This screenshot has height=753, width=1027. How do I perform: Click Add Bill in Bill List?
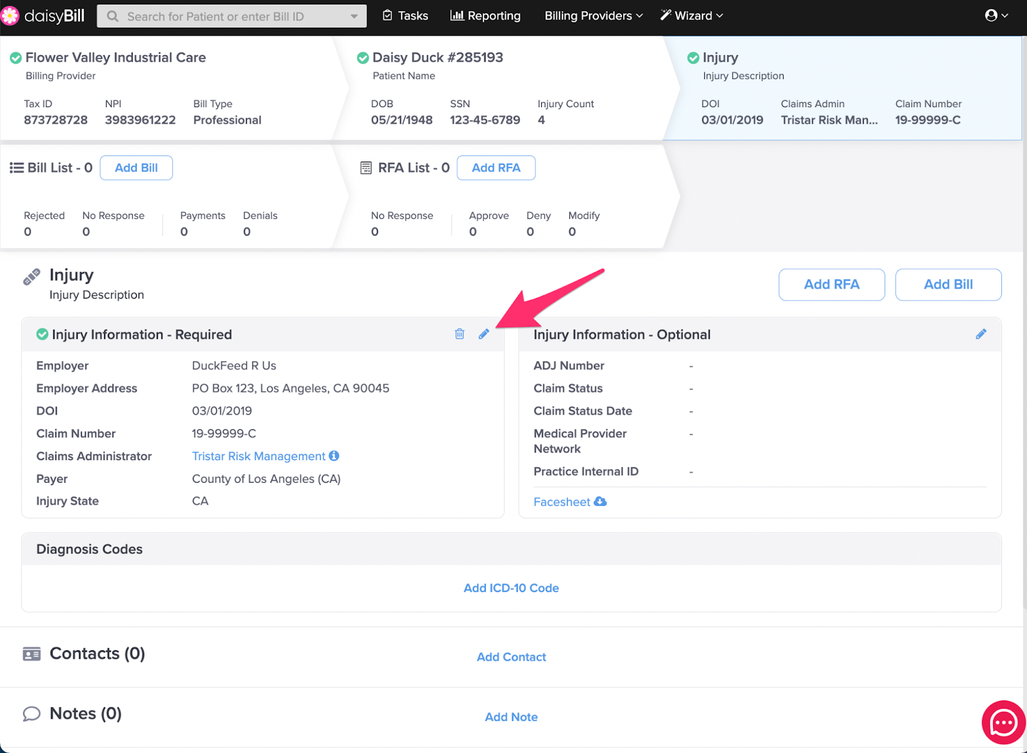[x=136, y=168]
